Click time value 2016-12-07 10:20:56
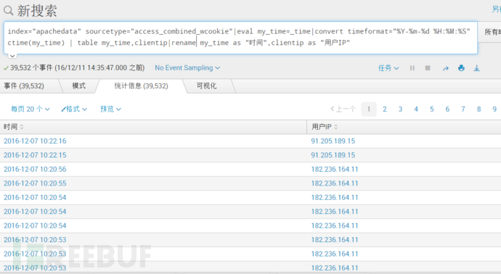 (x=35, y=169)
